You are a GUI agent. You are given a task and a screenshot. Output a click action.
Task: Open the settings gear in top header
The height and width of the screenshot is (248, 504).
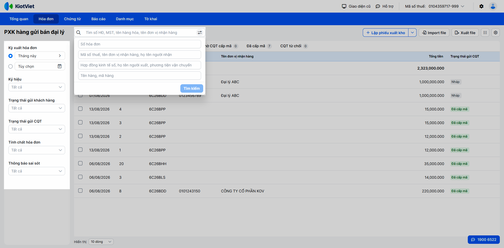coord(481,6)
